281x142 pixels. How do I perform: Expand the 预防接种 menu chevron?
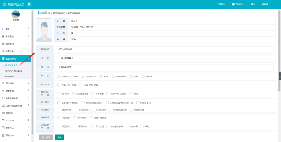click(29, 83)
